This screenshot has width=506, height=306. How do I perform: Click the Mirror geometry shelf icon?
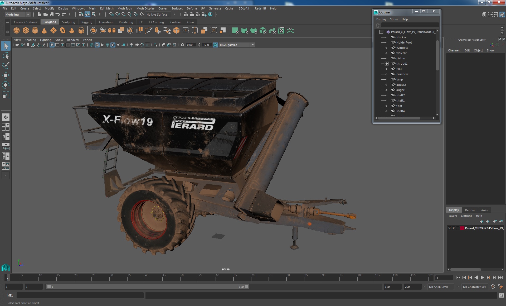[112, 31]
